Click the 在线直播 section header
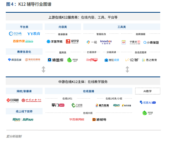Viewport: 171px width, 143px height. [x=88, y=91]
